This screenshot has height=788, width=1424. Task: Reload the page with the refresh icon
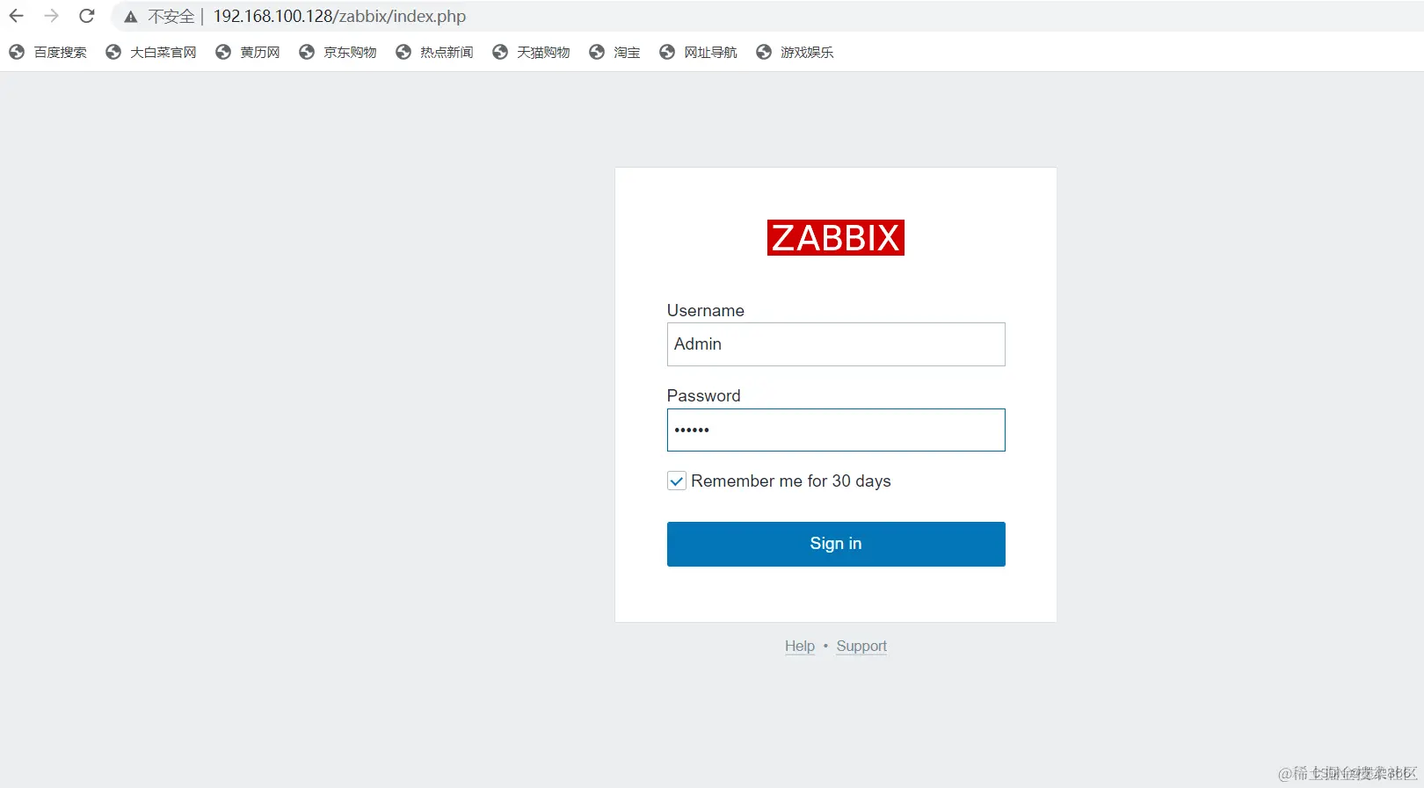[x=87, y=16]
